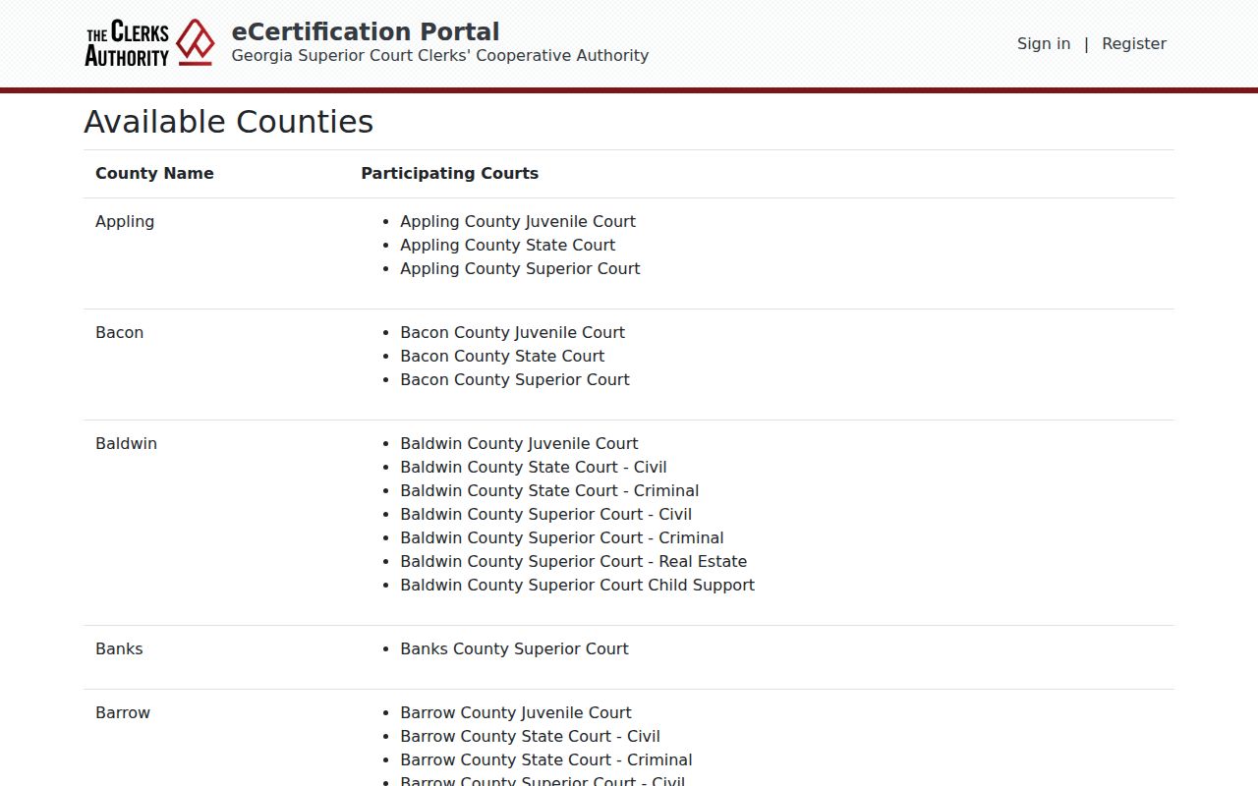Screen dimensions: 1258x786
Task: Click the Georgia Superior Court Clerks' Cooperative Authority subtitle
Action: click(440, 56)
